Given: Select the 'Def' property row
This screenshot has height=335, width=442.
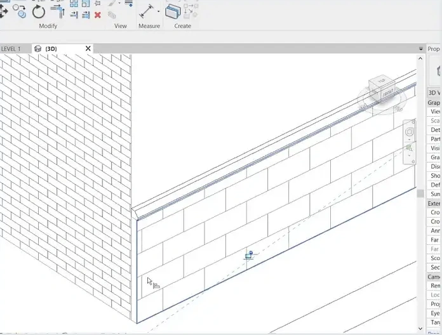Looking at the screenshot, I should 434,185.
